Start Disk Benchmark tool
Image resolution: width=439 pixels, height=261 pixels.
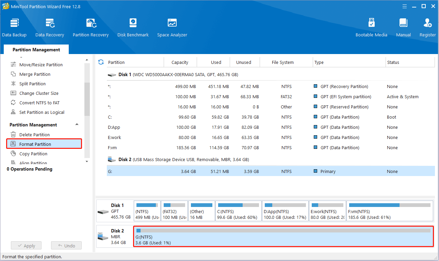pos(133,28)
